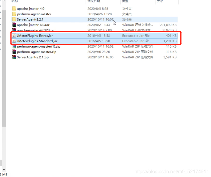The height and width of the screenshot is (177, 211).
Task: Click size value 221,890 KB
Action: [x=168, y=25]
